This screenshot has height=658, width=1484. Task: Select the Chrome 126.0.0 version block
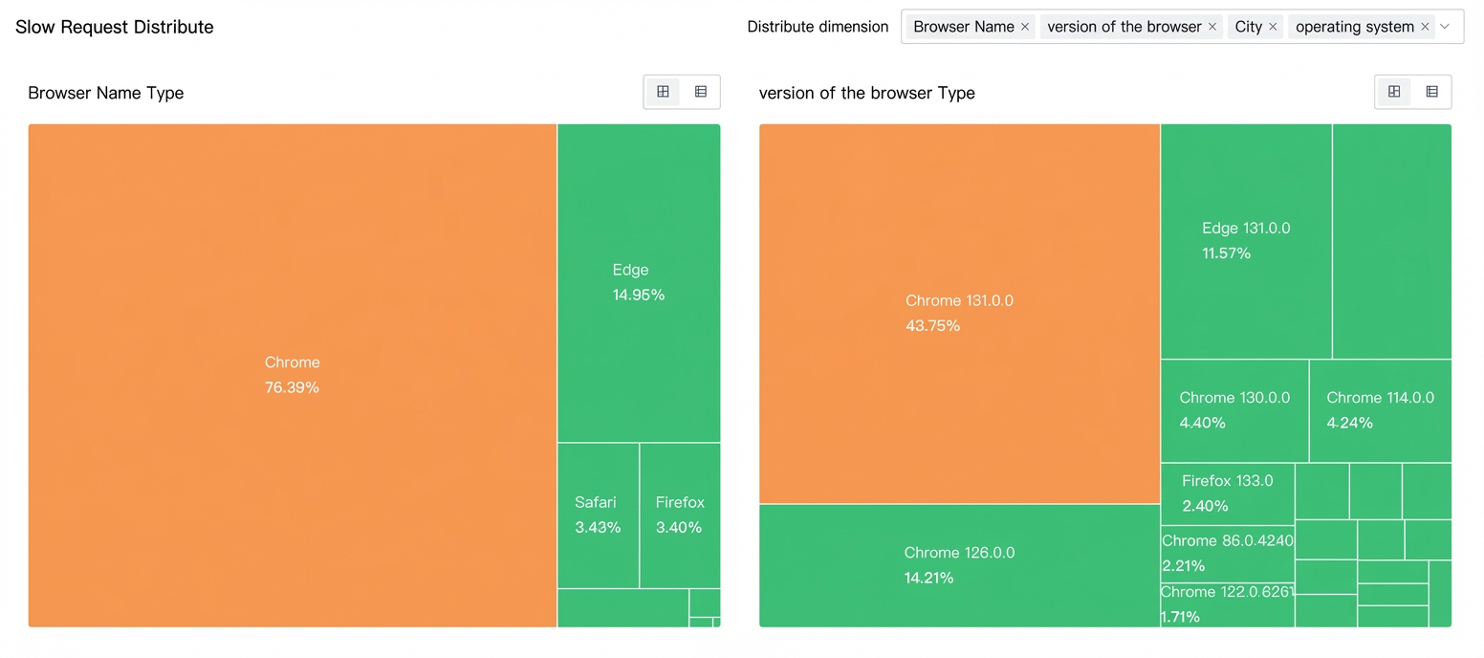tap(959, 565)
